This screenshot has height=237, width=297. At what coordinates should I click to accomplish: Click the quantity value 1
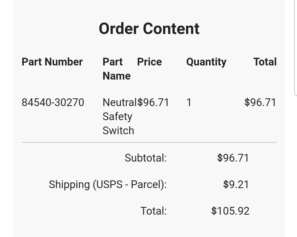(x=189, y=102)
